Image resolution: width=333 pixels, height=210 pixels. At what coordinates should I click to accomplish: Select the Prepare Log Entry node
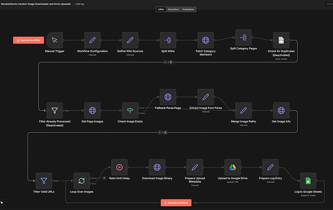270,167
